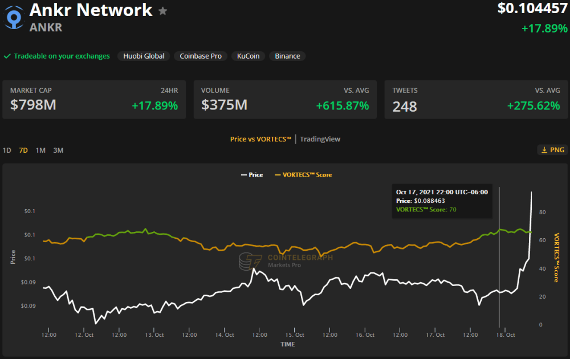Click the +615.87% volume vs avg value
Screen dimensions: 570x359
pos(343,106)
